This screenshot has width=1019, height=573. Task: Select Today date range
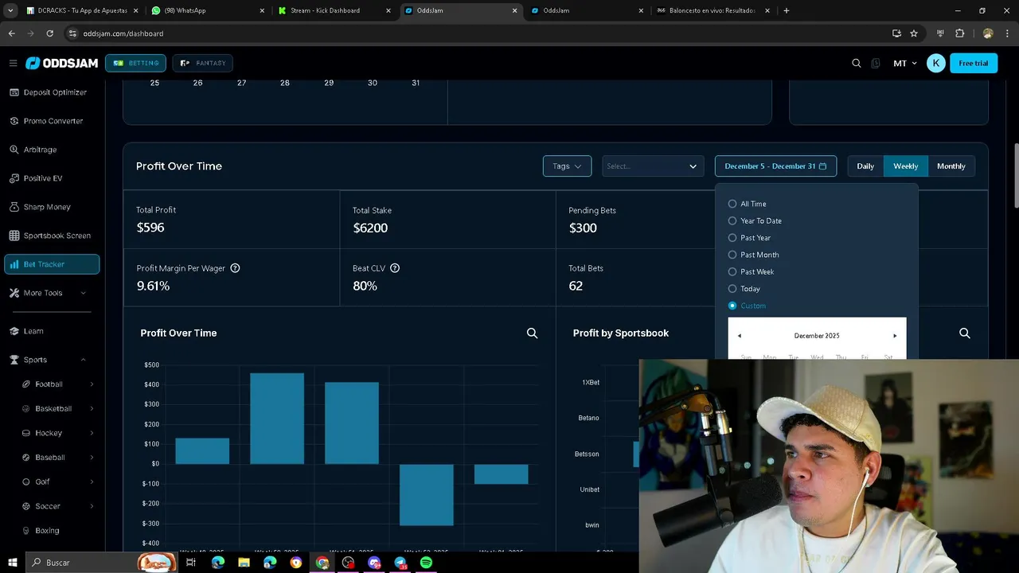744,289
